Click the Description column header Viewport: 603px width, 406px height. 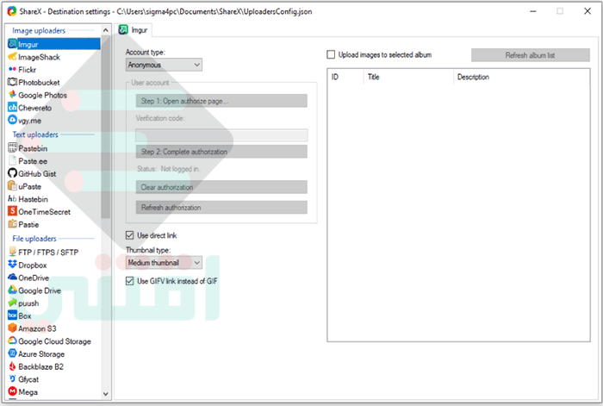521,77
